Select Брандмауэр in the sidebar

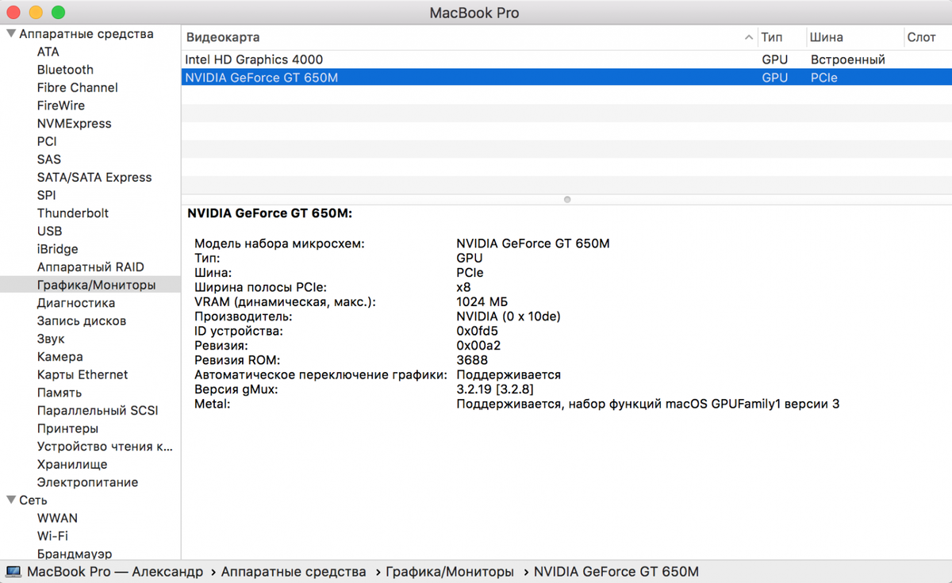coord(75,554)
